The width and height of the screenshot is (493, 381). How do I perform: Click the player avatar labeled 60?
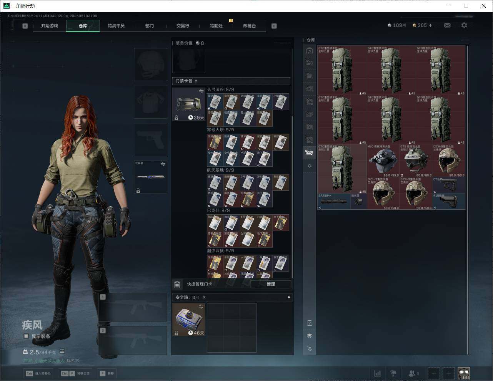(464, 373)
